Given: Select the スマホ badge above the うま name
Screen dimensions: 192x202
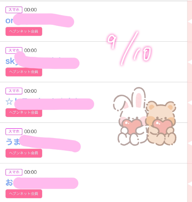Looking at the screenshot, I should (14, 131).
